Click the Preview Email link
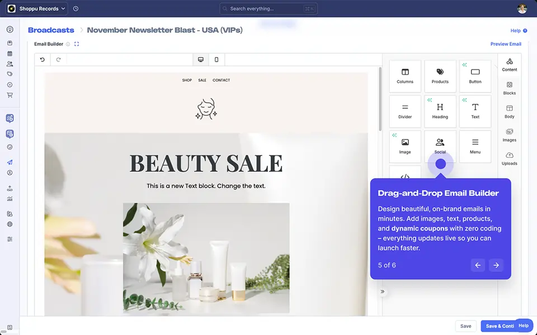 coord(506,44)
